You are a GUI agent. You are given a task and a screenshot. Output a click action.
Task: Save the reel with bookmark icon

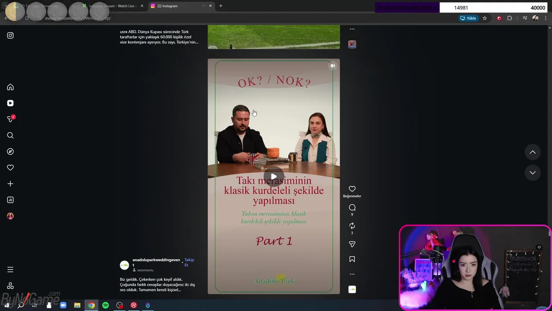coord(352,260)
